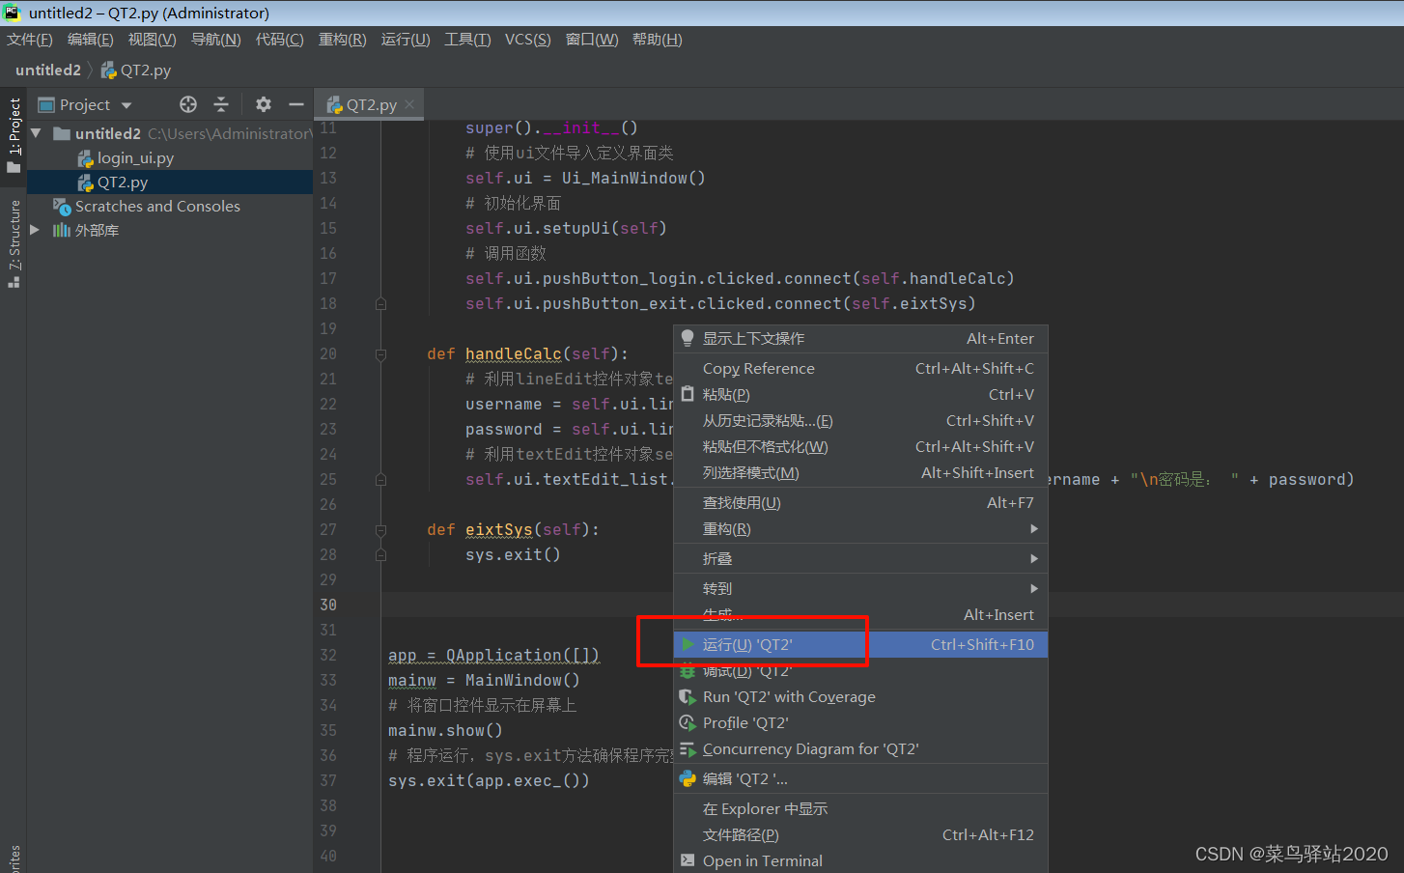Click the locate-in-project crosshair icon
Viewport: 1404px width, 873px height.
(188, 104)
